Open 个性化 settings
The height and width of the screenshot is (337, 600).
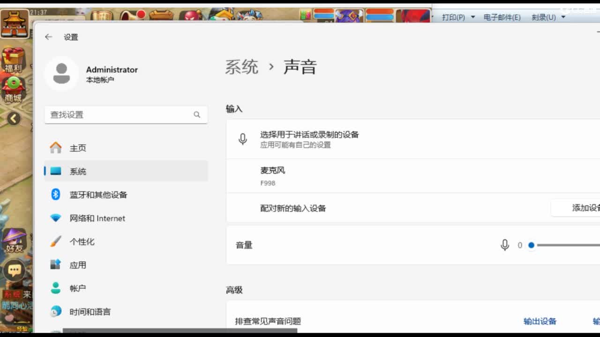coord(126,242)
